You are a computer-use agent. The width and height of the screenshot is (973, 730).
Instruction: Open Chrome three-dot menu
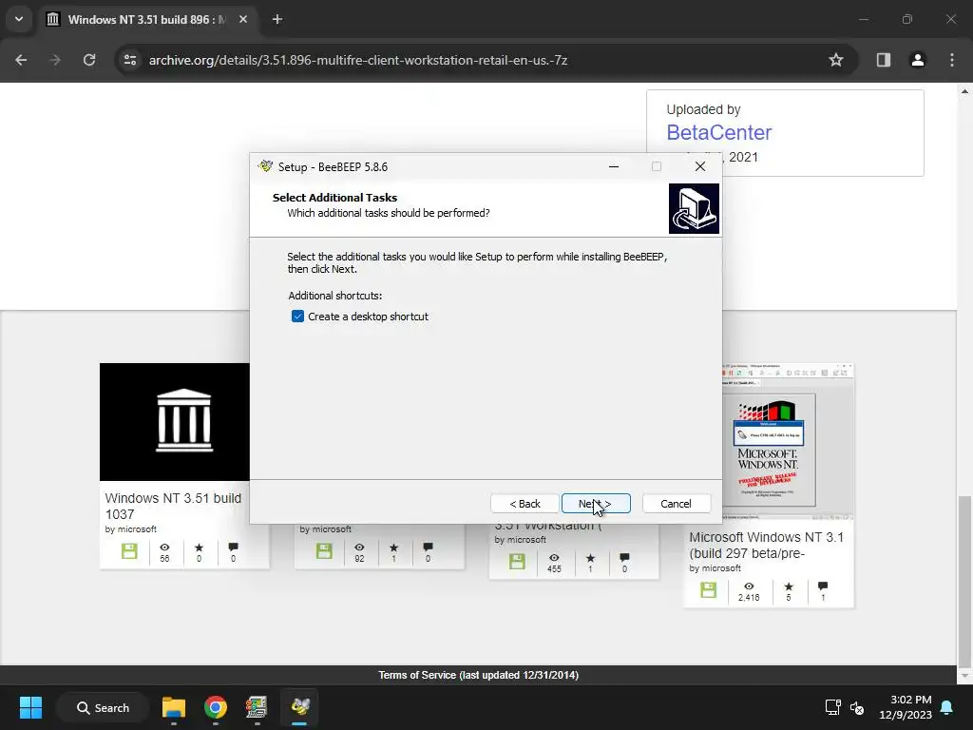pyautogui.click(x=952, y=60)
